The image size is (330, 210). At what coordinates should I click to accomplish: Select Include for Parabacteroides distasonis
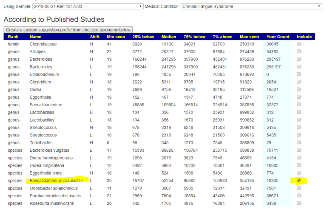pyautogui.click(x=299, y=196)
